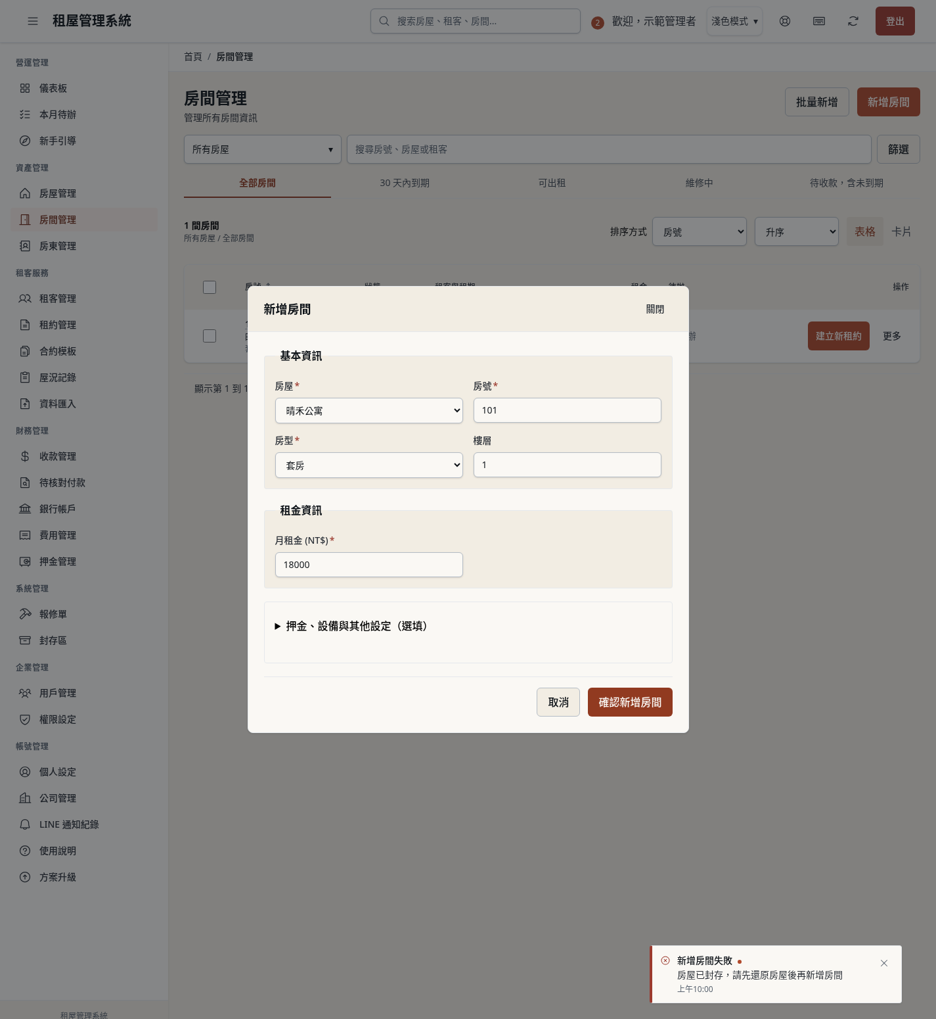Switch to the 30 天內到期 tab

point(405,183)
